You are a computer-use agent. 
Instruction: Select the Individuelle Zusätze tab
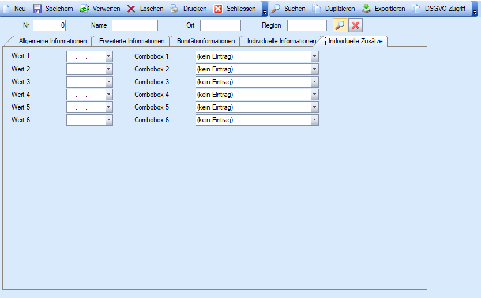[355, 41]
